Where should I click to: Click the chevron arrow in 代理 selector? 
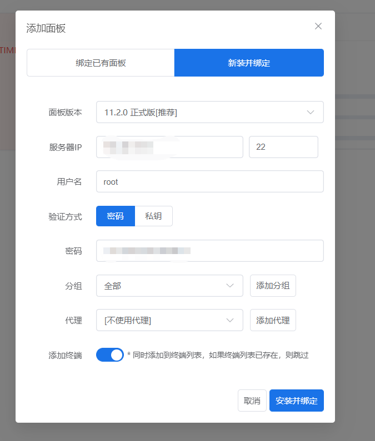tap(230, 320)
